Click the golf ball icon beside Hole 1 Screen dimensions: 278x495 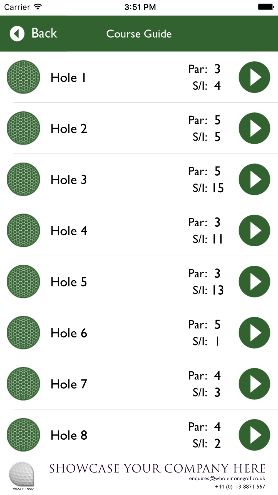coord(23,77)
